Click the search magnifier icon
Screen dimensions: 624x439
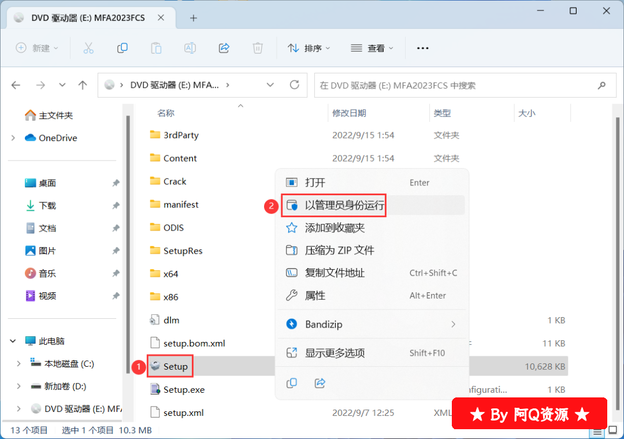tap(601, 85)
